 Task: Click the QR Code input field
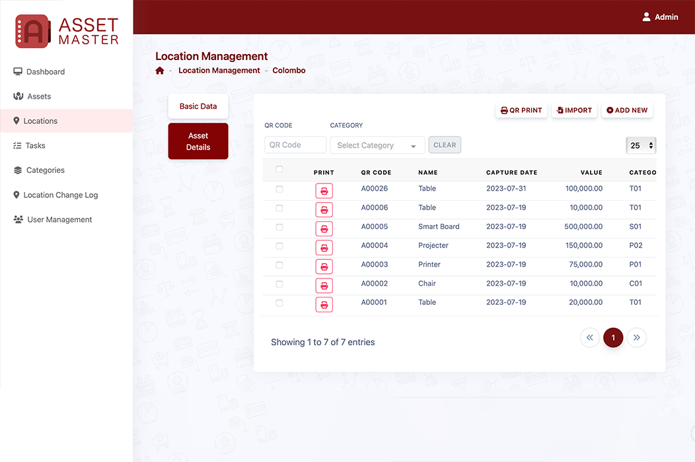(295, 145)
